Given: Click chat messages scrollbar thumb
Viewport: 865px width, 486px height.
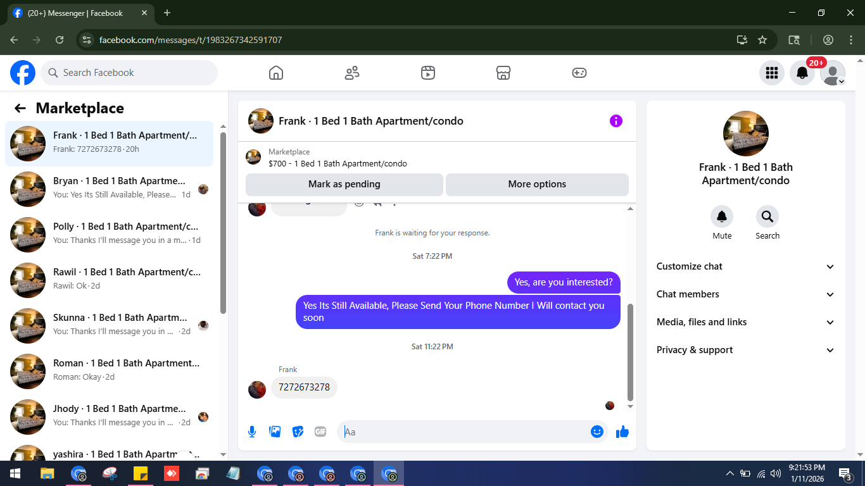Looking at the screenshot, I should point(630,351).
